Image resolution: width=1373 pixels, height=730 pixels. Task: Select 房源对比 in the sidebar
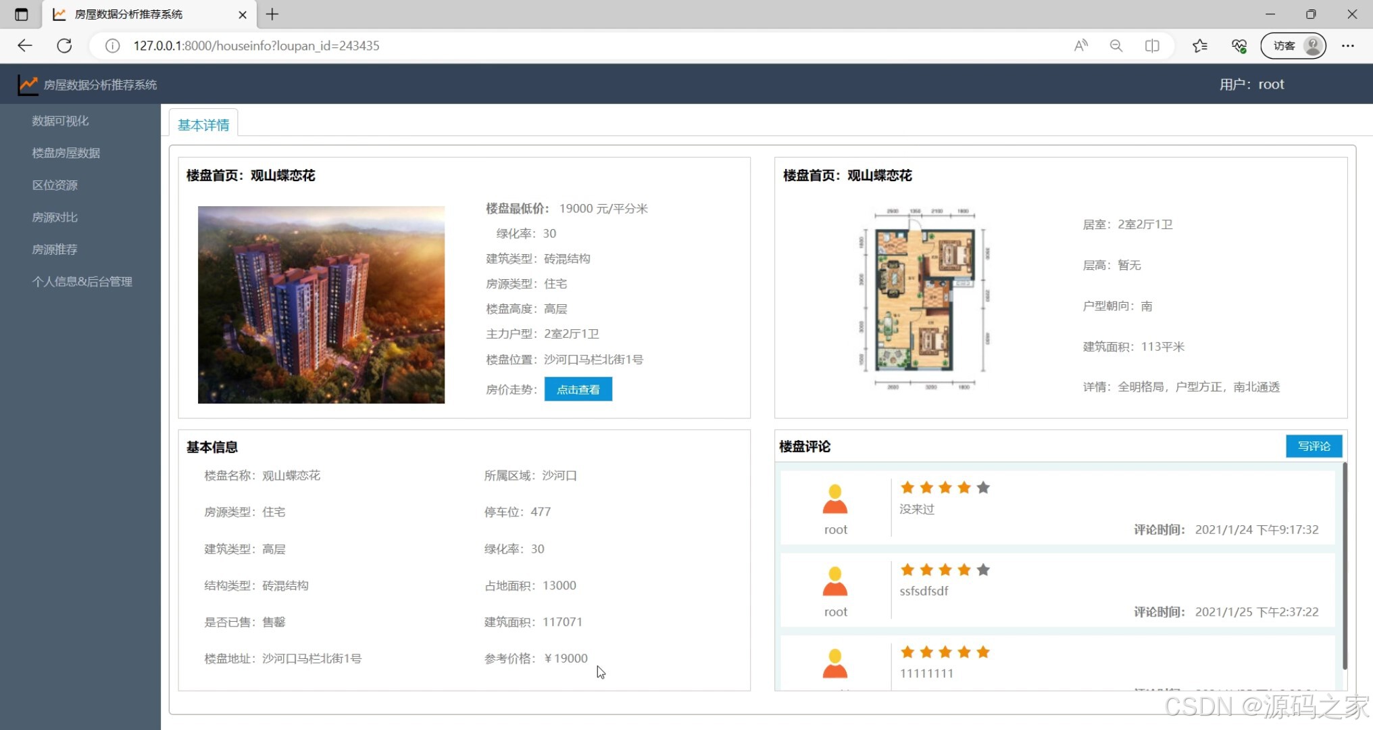pyautogui.click(x=55, y=218)
